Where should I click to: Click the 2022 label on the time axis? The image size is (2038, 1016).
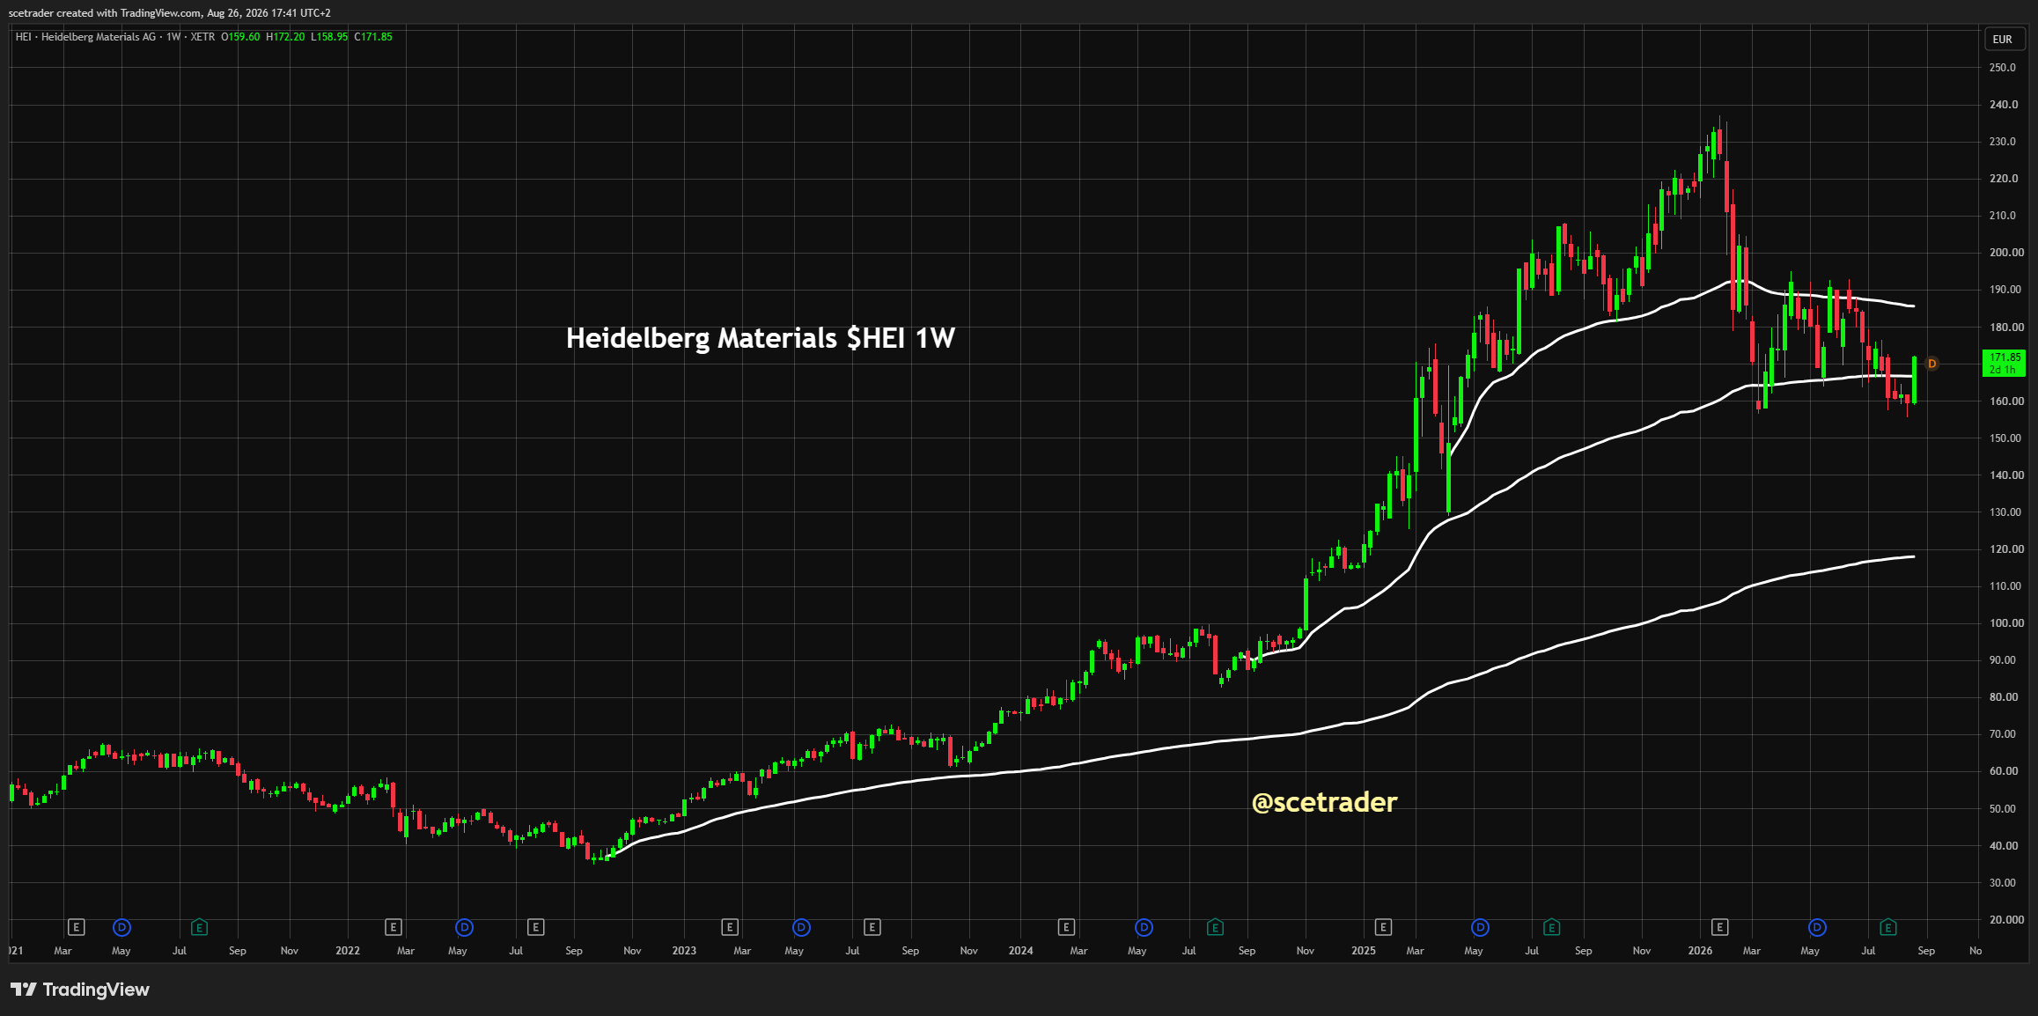click(348, 951)
